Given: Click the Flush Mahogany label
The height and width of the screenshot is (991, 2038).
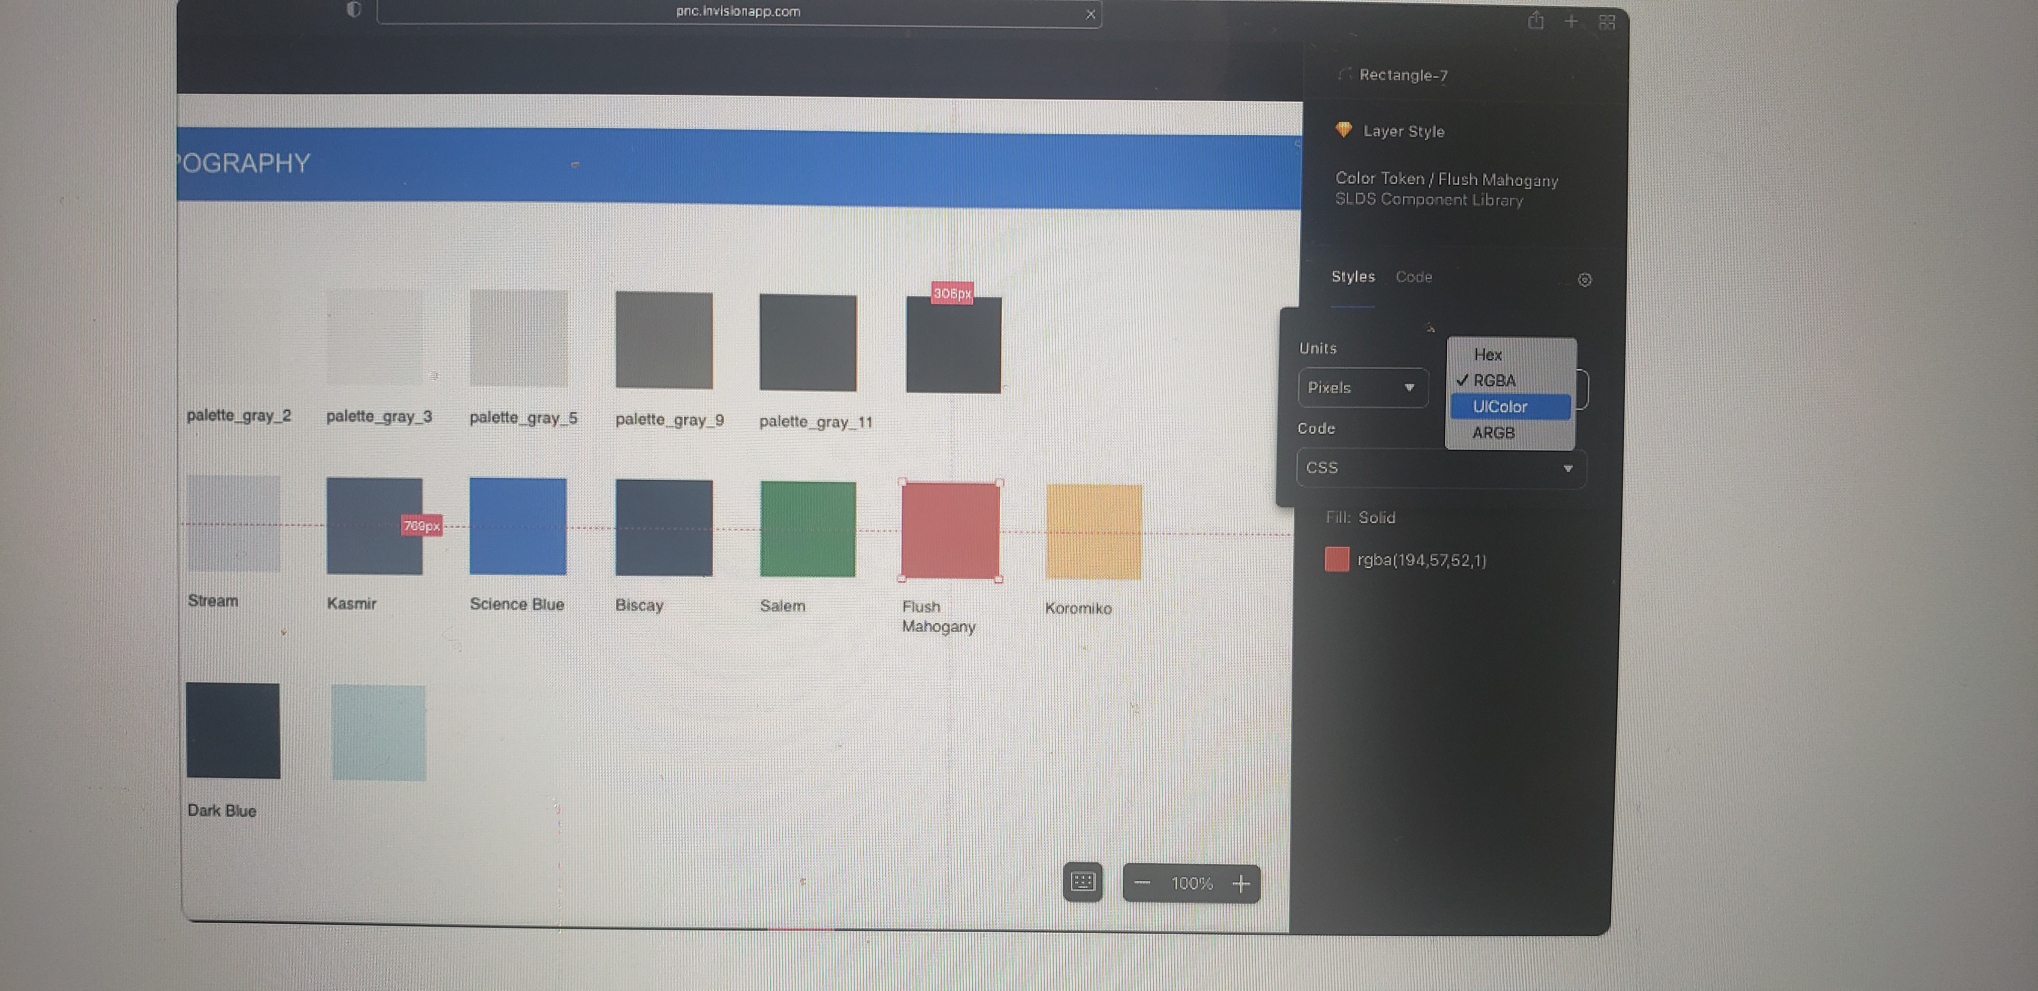Looking at the screenshot, I should 938,617.
